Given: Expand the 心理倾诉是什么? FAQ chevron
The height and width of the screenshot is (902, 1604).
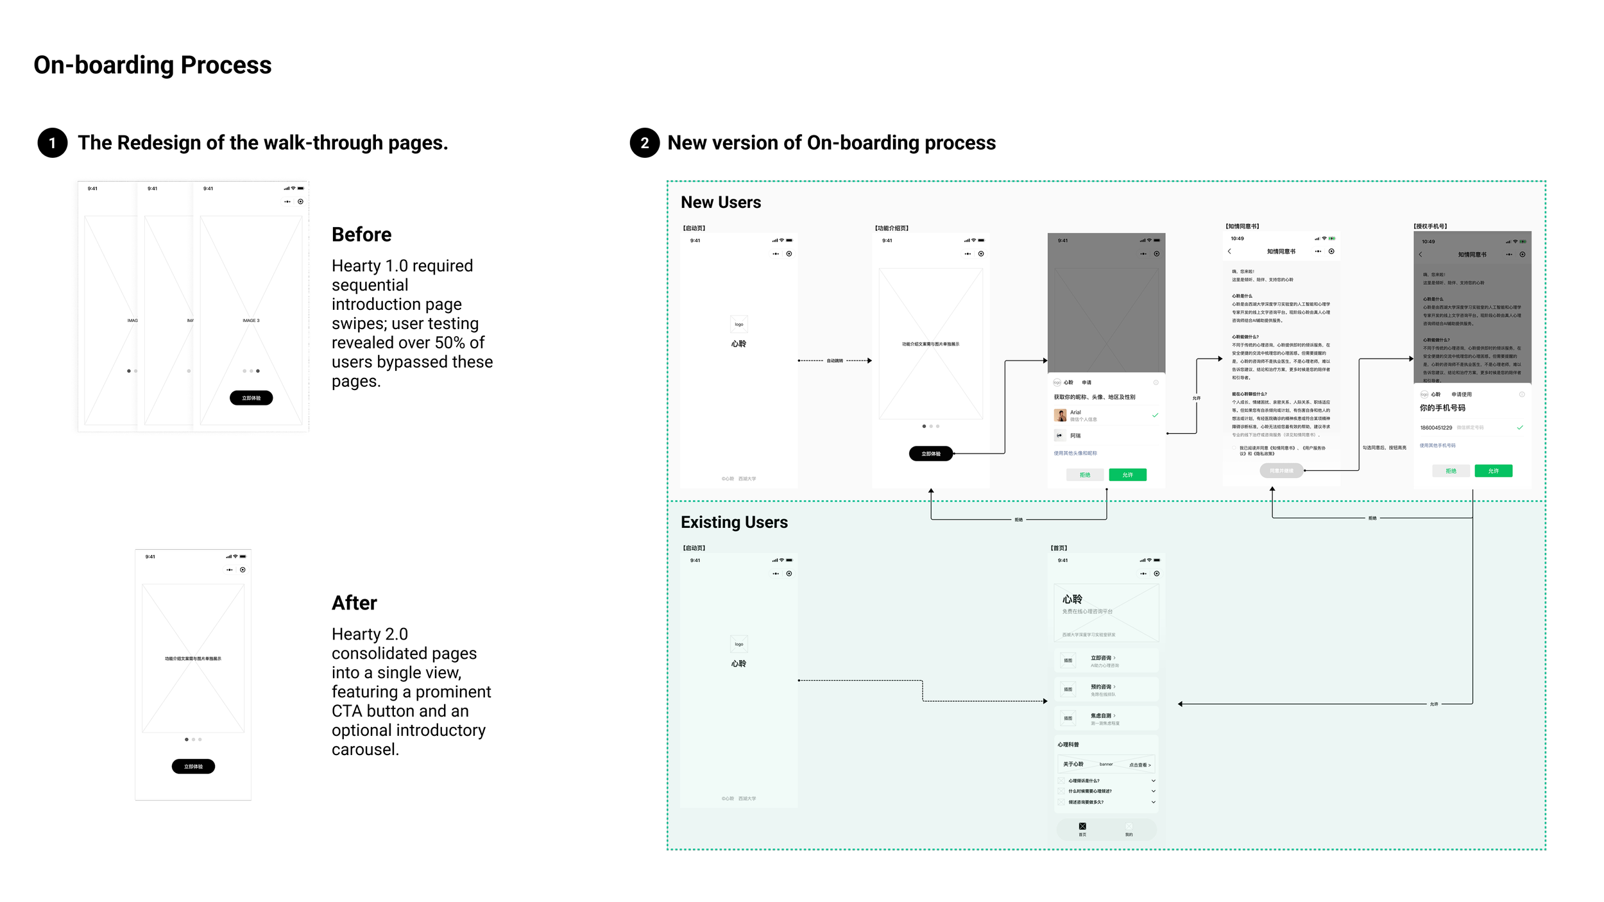Looking at the screenshot, I should [x=1153, y=781].
